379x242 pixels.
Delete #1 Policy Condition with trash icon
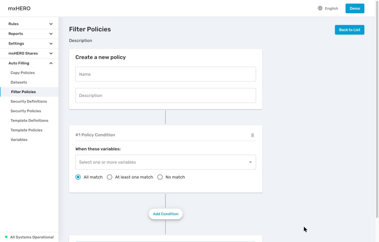pyautogui.click(x=252, y=135)
